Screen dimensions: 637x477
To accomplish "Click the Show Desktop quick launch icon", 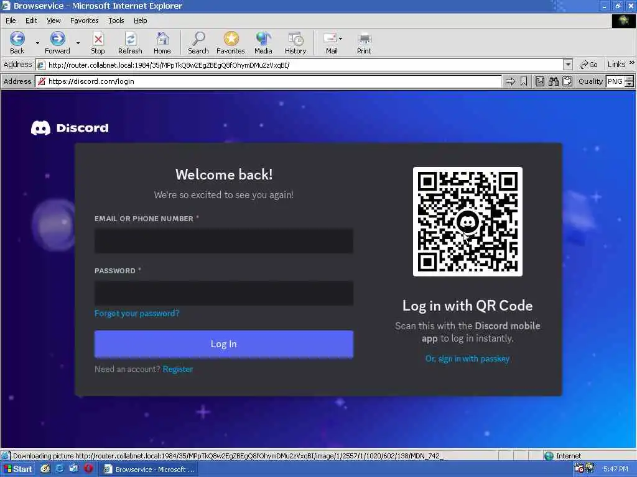I will pos(73,469).
